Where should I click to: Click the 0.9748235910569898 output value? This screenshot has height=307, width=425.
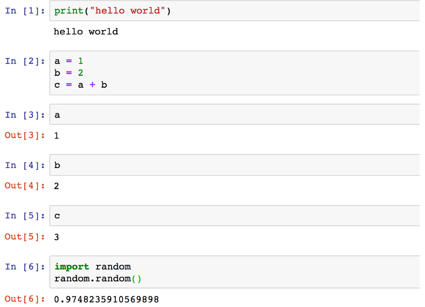pyautogui.click(x=106, y=300)
